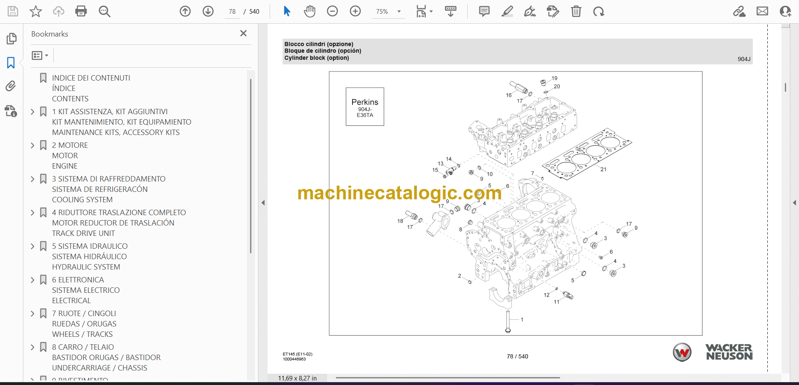Screen dimensions: 799x385
Task: Add file to starred favorites
Action: click(36, 11)
